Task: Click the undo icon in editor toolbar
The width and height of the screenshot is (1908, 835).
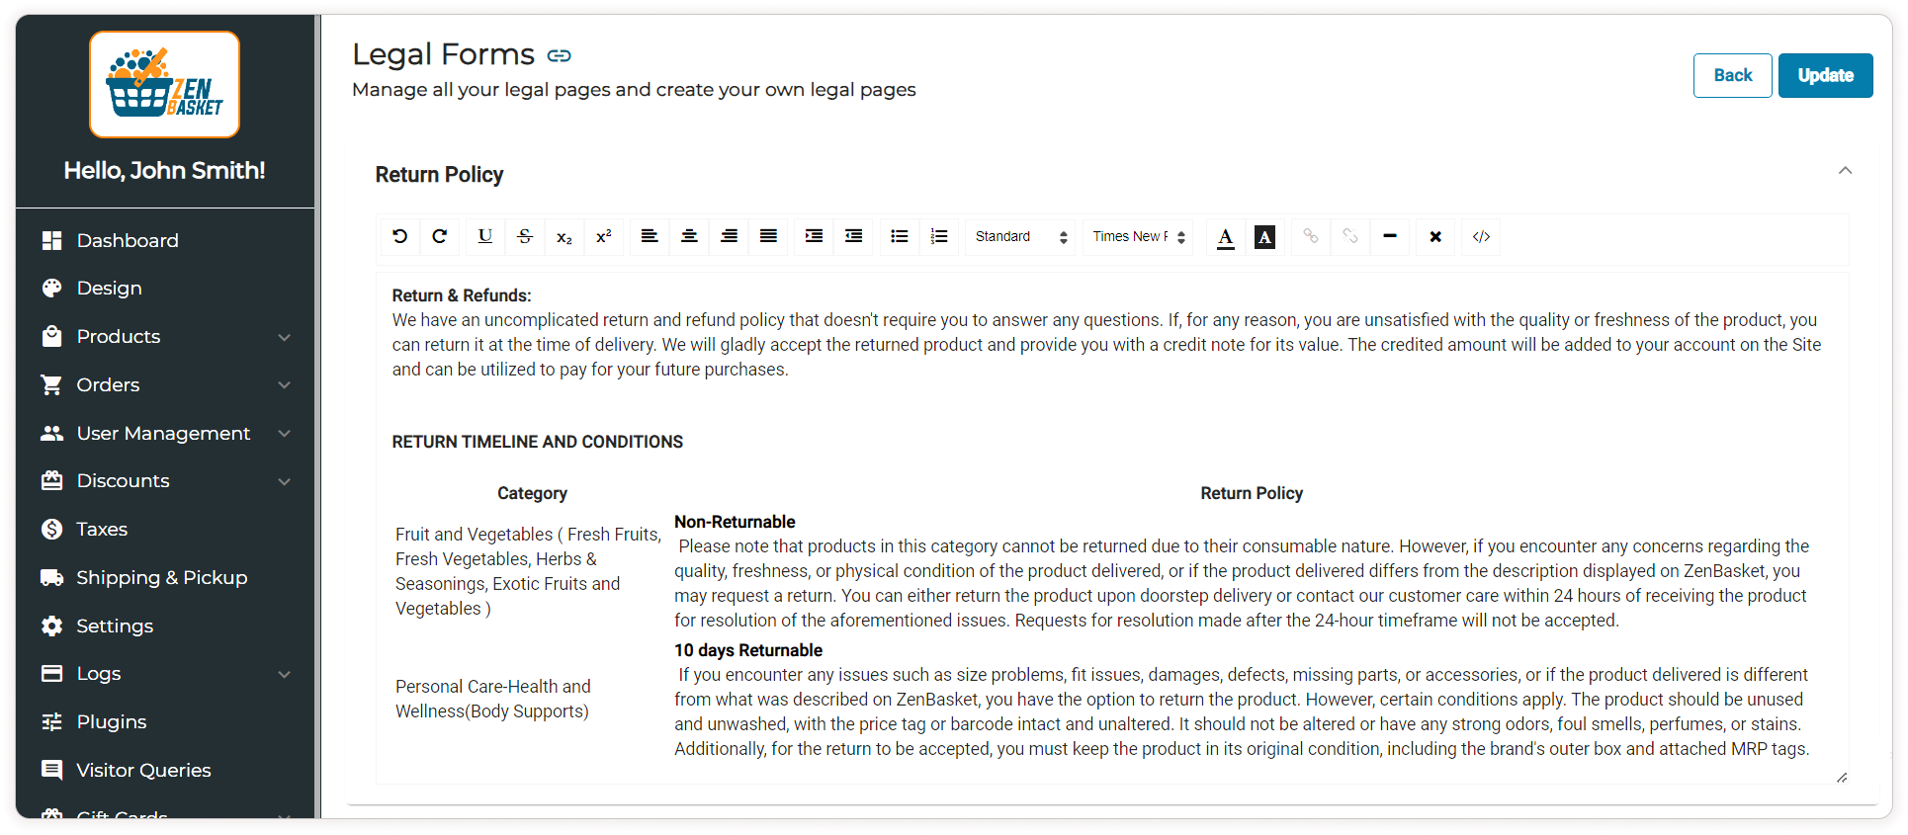Action: tap(399, 236)
